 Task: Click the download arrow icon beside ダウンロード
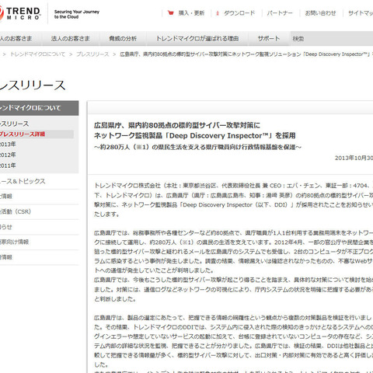point(218,13)
